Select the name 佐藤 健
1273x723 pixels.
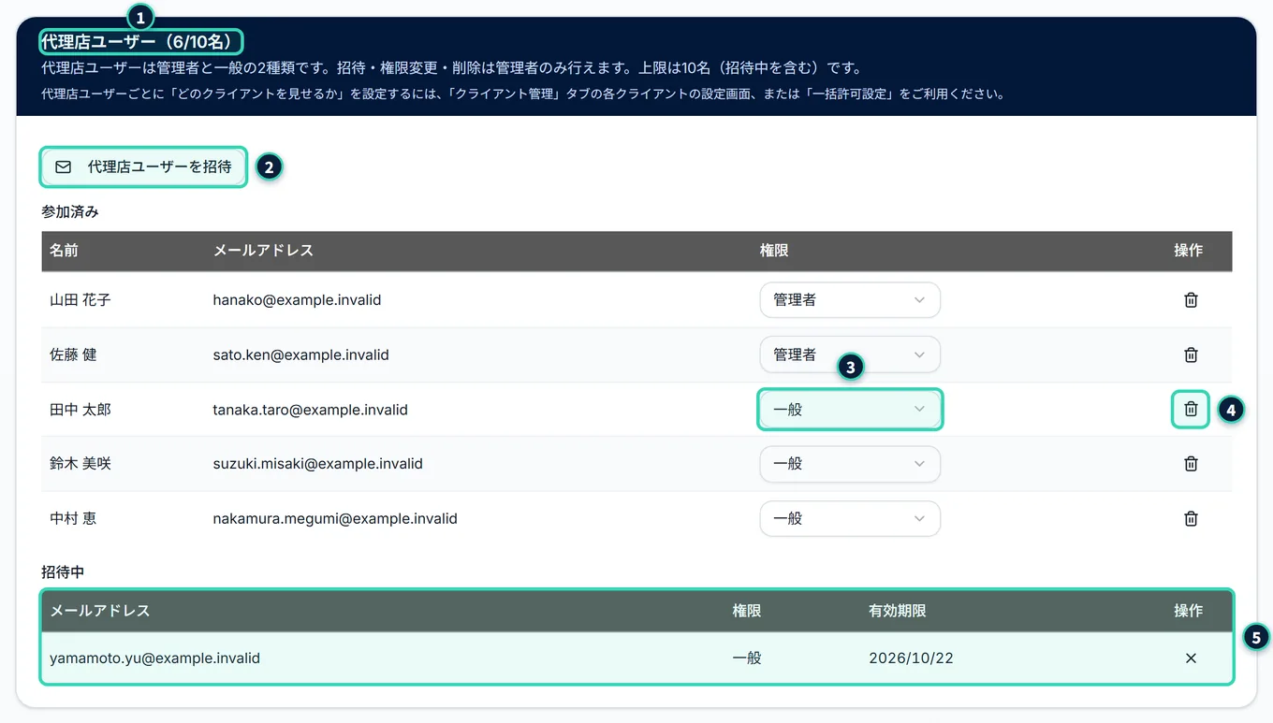click(x=73, y=354)
